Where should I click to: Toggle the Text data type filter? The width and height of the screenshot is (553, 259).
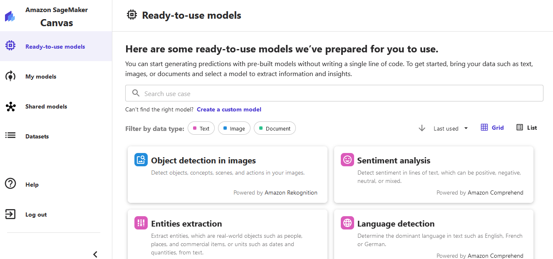coord(201,128)
